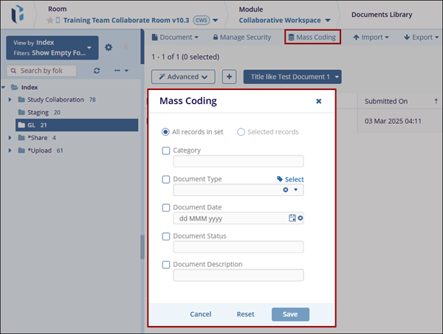Screen dimensions: 443x334
Task: Refresh the folder index tree
Action: (x=97, y=71)
